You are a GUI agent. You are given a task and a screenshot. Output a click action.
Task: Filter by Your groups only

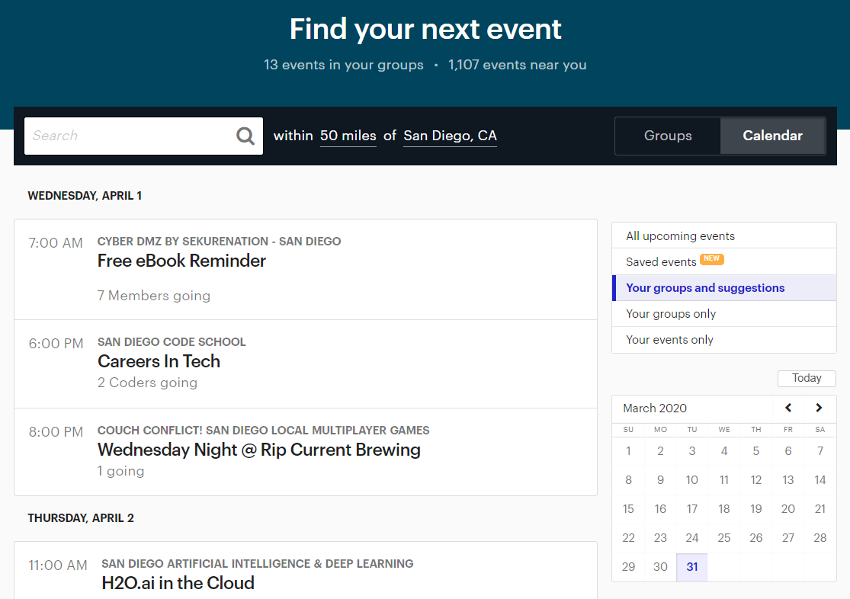723,314
